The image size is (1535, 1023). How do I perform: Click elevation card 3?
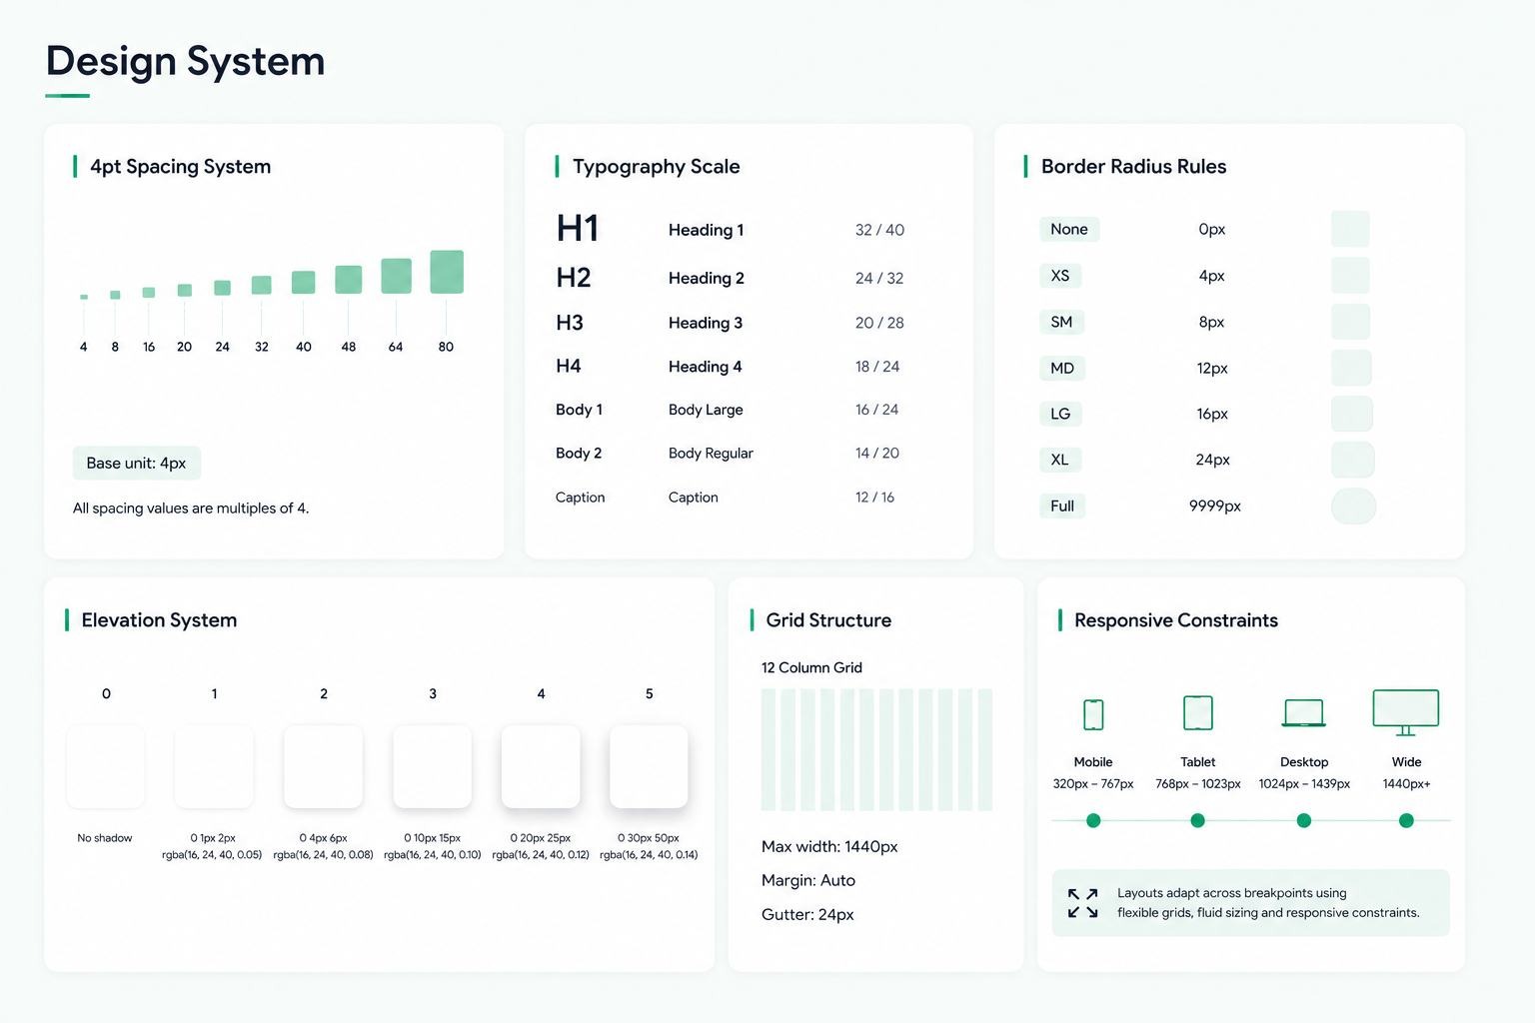(x=433, y=766)
